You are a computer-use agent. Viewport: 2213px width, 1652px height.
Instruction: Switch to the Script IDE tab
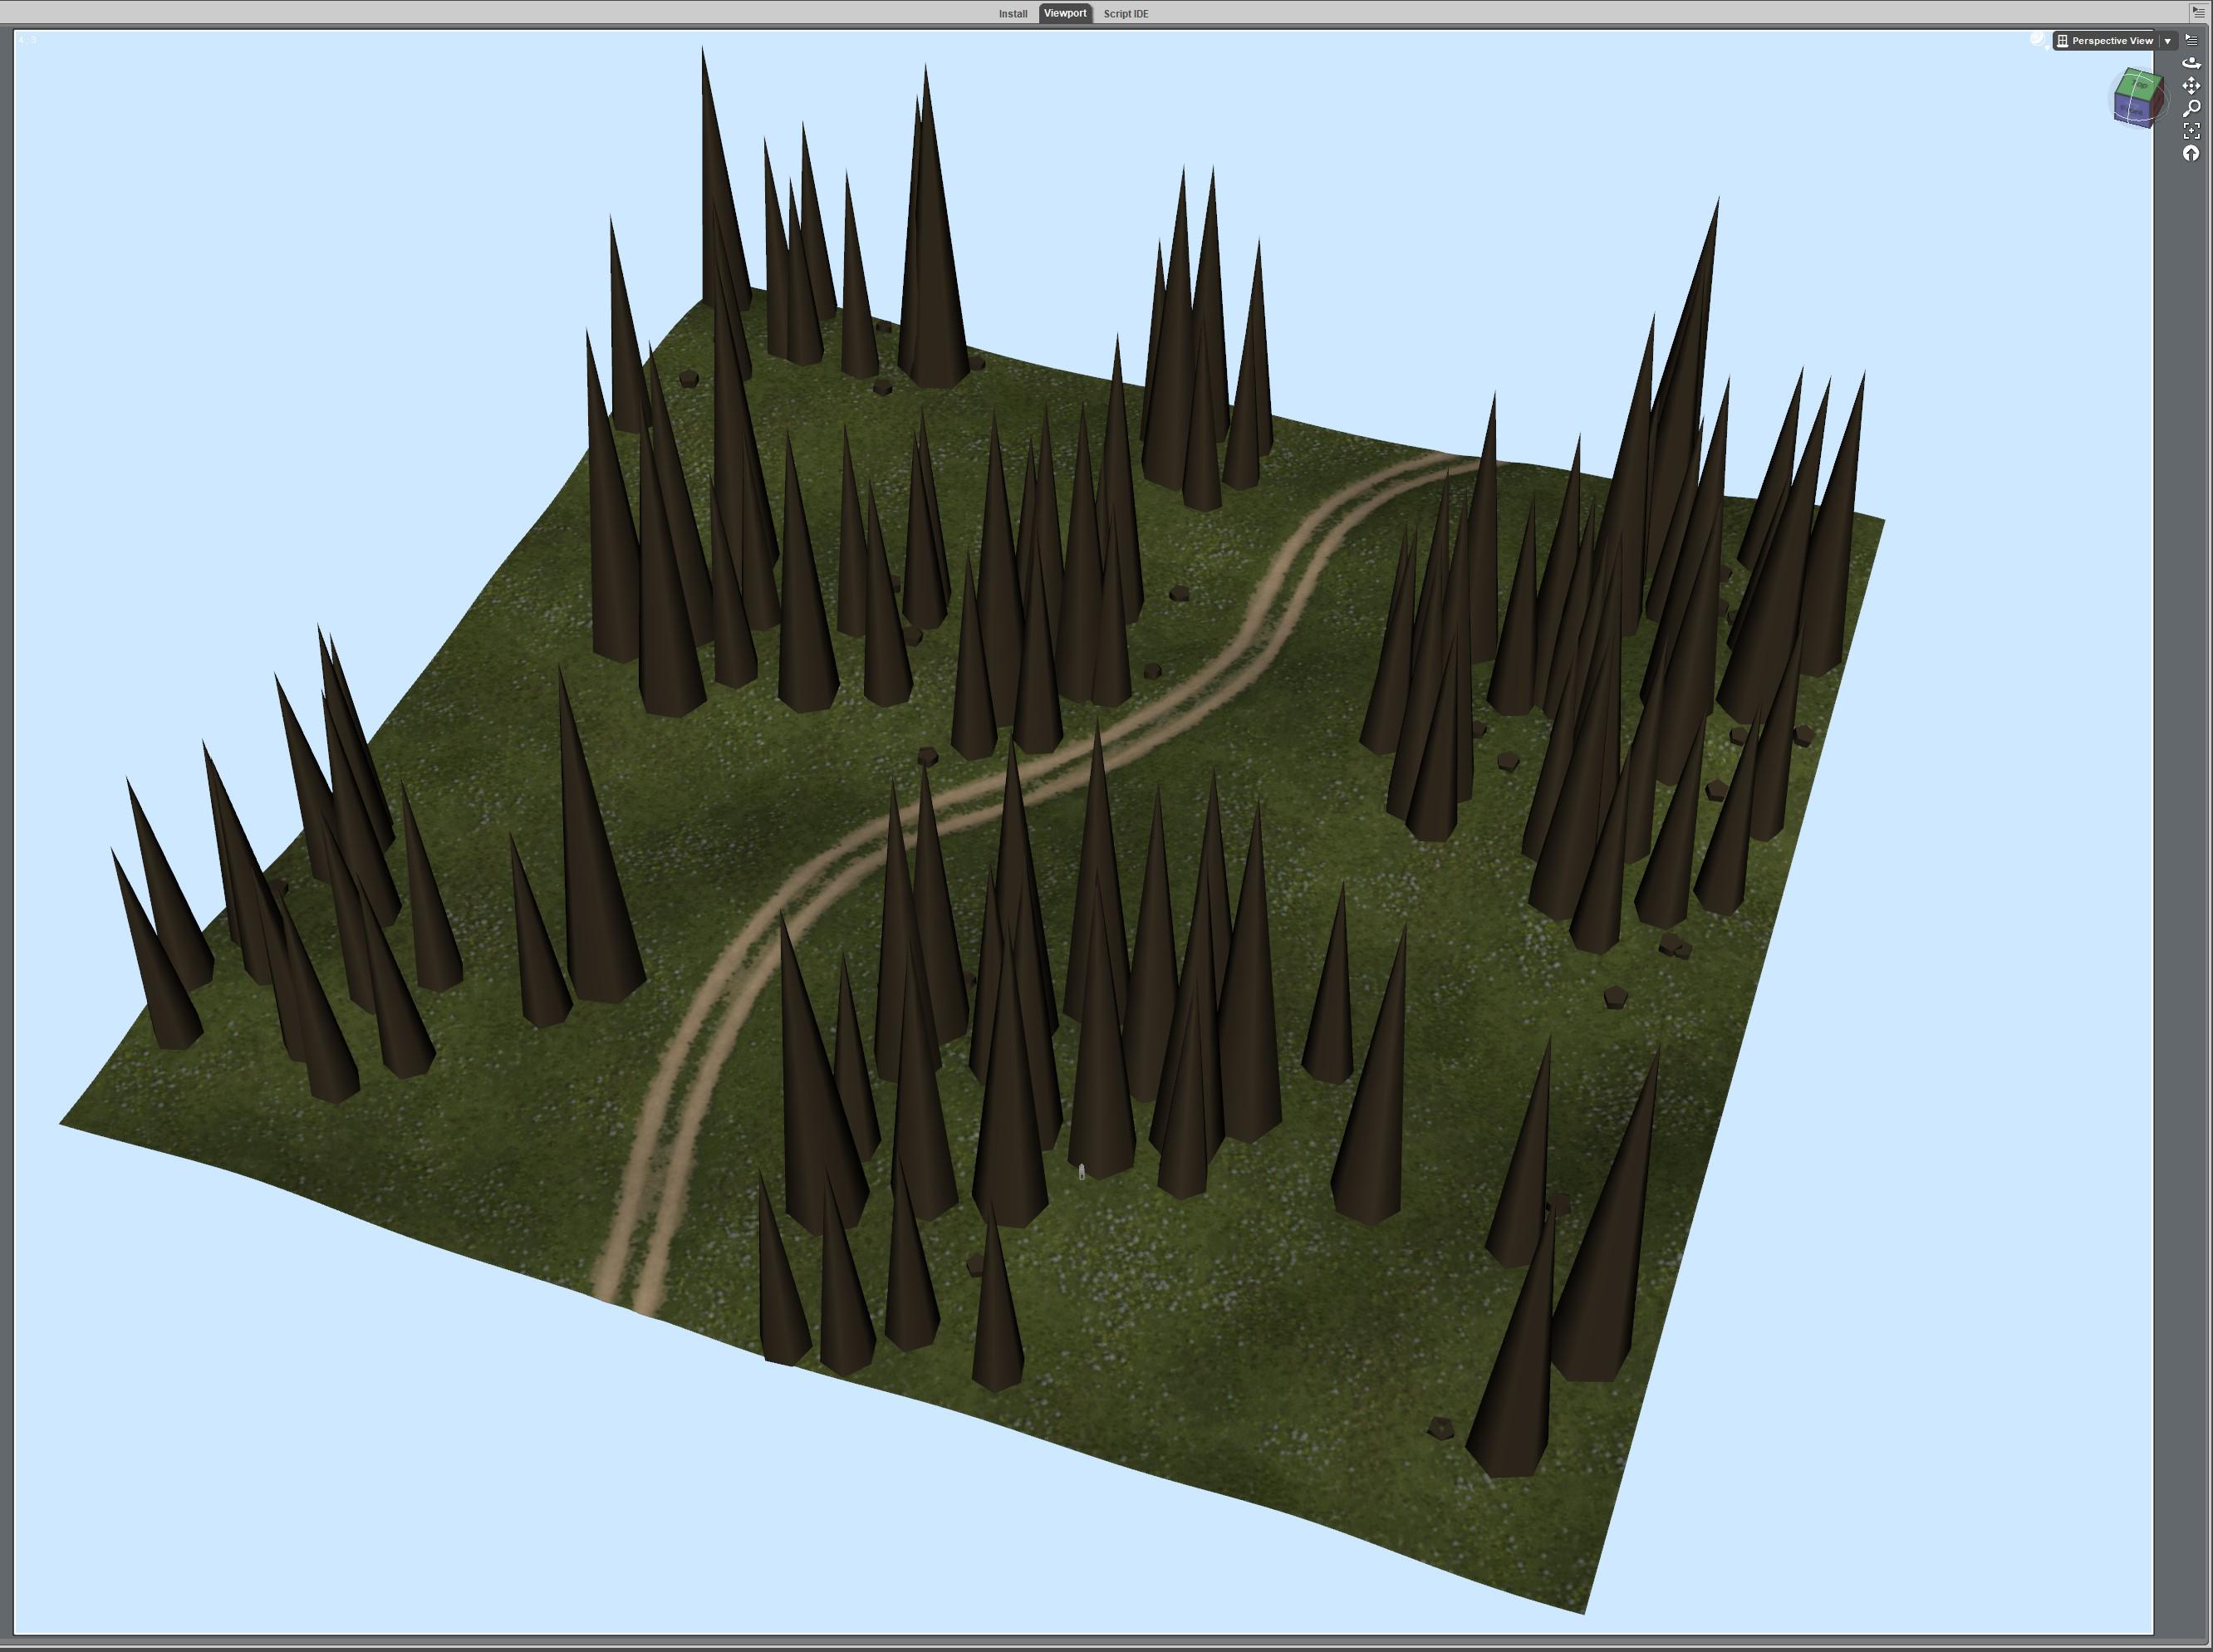[1125, 13]
